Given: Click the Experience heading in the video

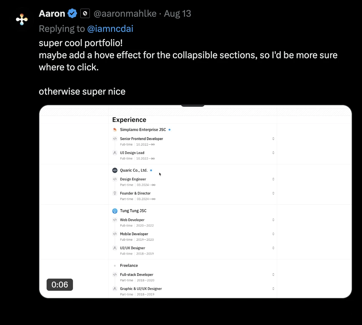Looking at the screenshot, I should [x=129, y=120].
